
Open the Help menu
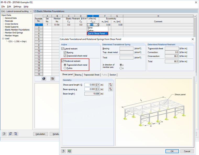[26, 7]
